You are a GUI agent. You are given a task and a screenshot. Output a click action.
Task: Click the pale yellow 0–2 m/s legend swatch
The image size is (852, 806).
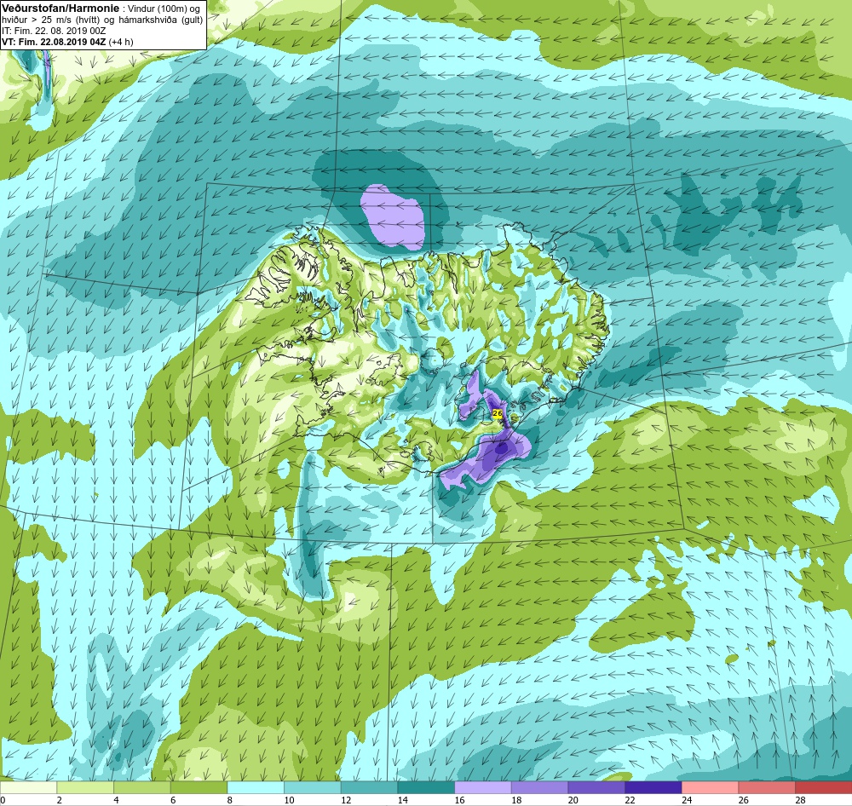click(x=28, y=787)
